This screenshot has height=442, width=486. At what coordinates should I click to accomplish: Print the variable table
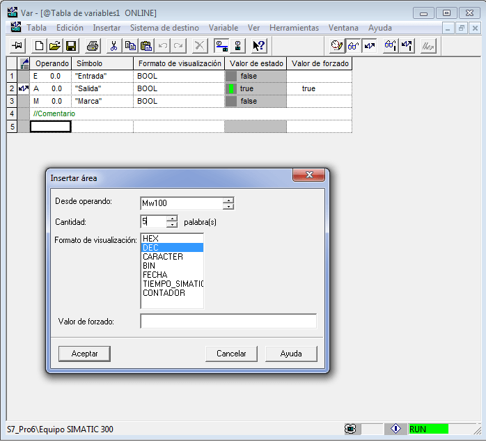pyautogui.click(x=93, y=46)
